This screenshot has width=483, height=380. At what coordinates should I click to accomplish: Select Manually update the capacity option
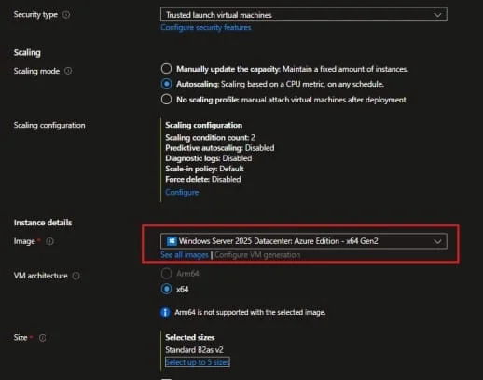pyautogui.click(x=166, y=69)
